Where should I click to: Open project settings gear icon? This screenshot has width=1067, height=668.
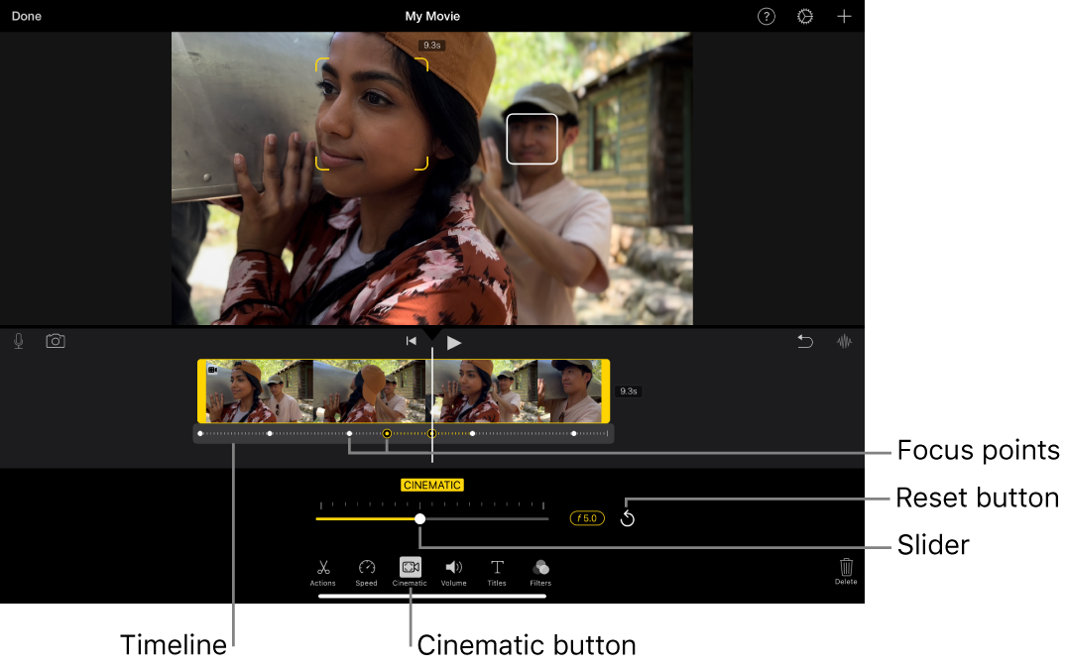click(805, 16)
